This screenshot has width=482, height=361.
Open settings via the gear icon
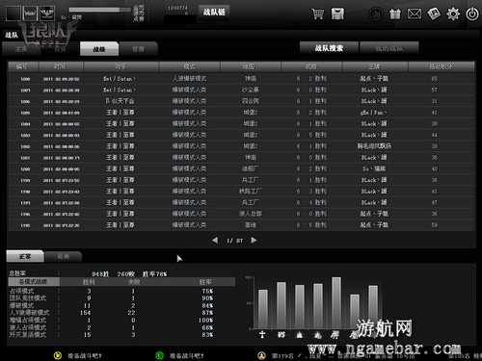(453, 14)
